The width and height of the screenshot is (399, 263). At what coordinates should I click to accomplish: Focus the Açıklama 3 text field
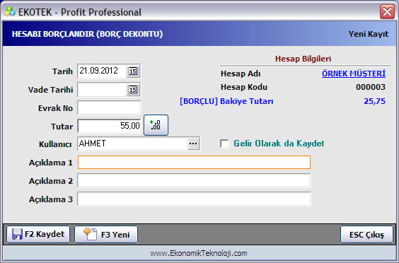pos(194,199)
